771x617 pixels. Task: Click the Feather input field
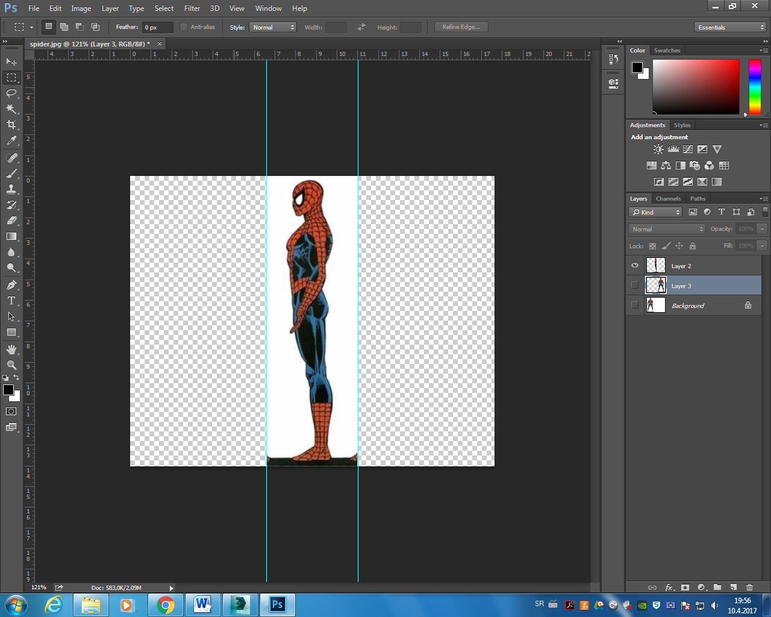pyautogui.click(x=158, y=27)
